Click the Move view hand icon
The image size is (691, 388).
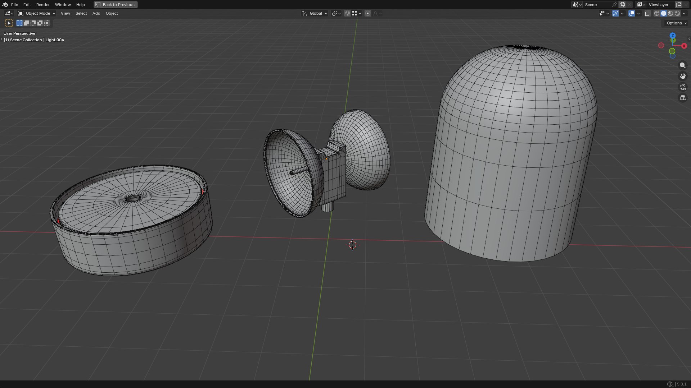(x=682, y=76)
